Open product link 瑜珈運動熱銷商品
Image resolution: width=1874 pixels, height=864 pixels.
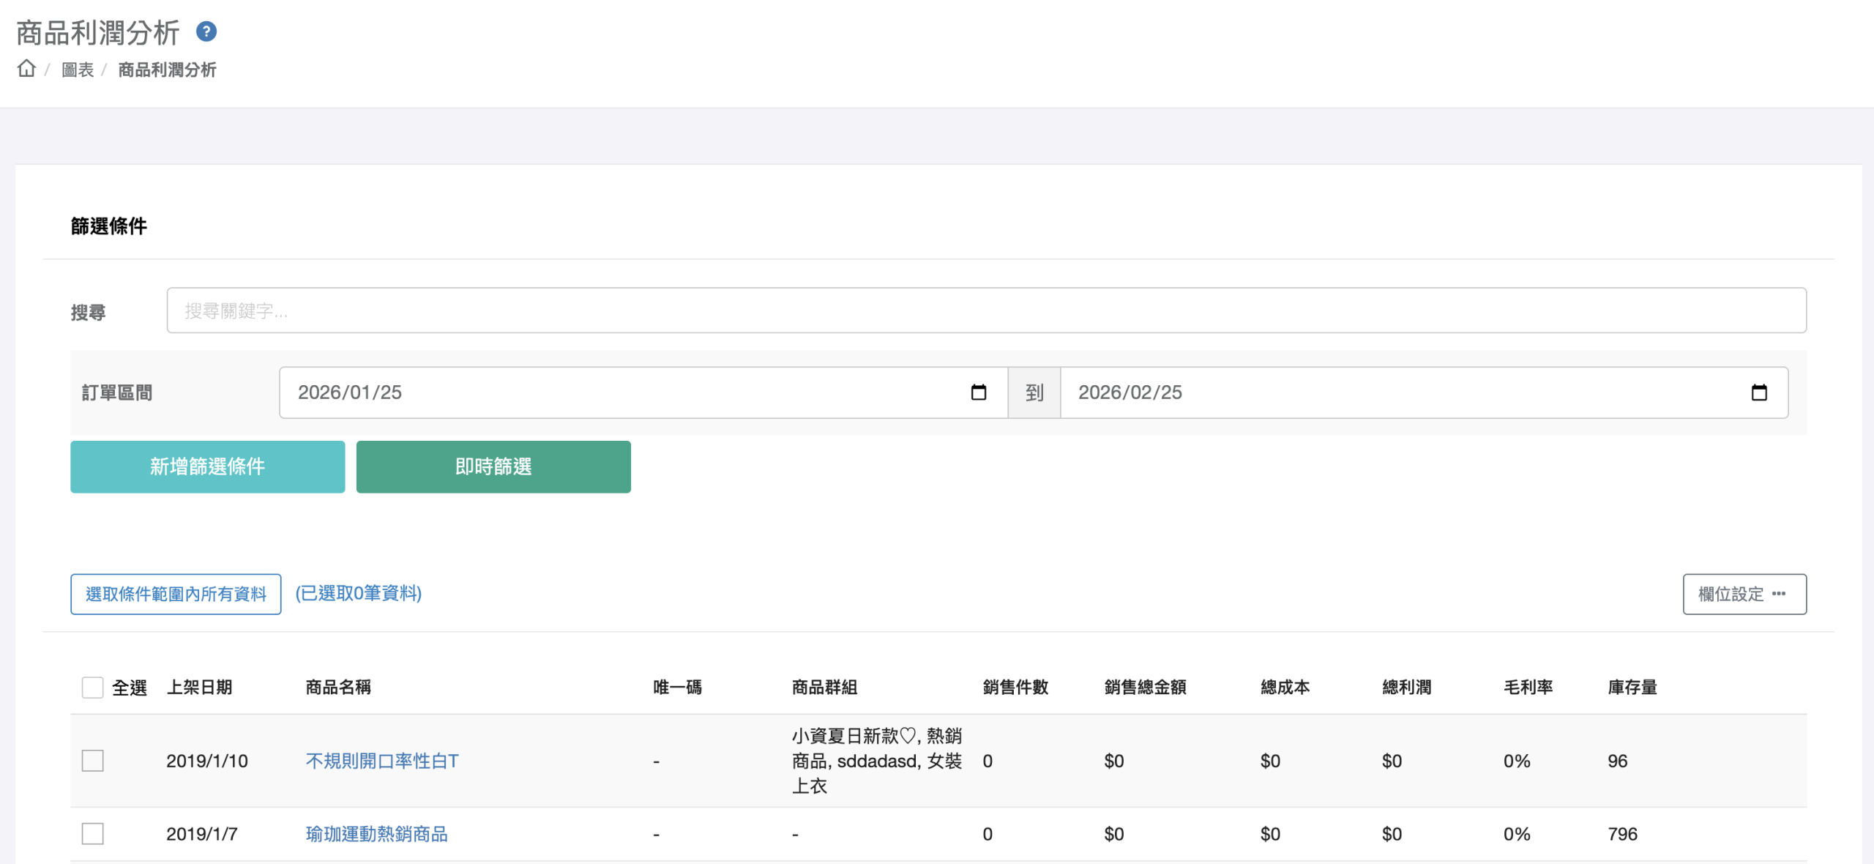click(x=376, y=834)
